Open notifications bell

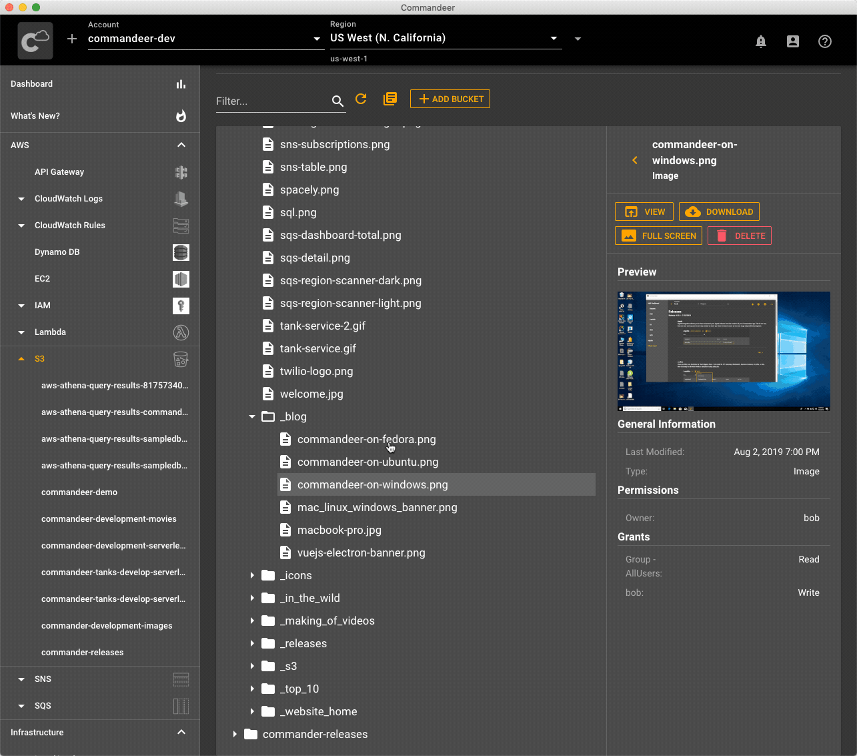(761, 41)
